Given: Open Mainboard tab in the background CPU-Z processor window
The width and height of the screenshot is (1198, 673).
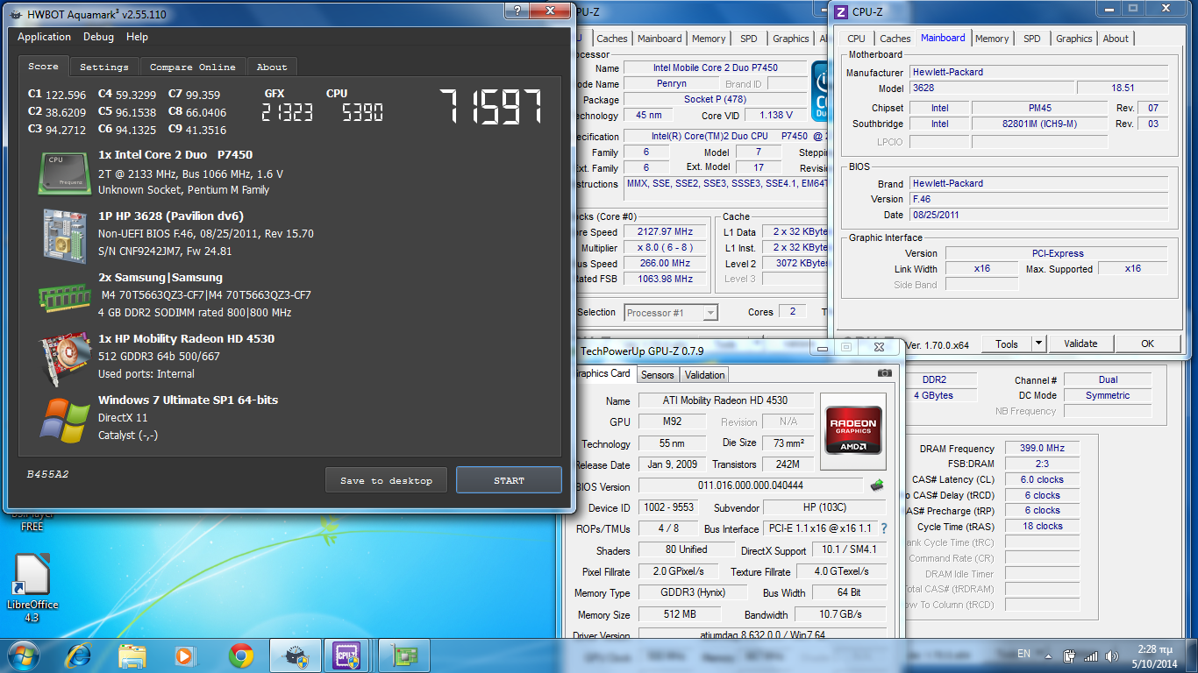Looking at the screenshot, I should tap(660, 39).
